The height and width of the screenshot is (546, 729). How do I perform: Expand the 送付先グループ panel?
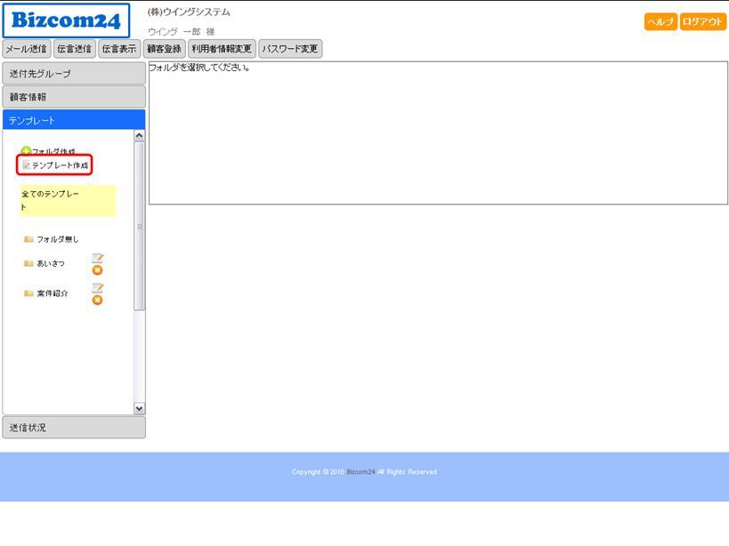74,73
